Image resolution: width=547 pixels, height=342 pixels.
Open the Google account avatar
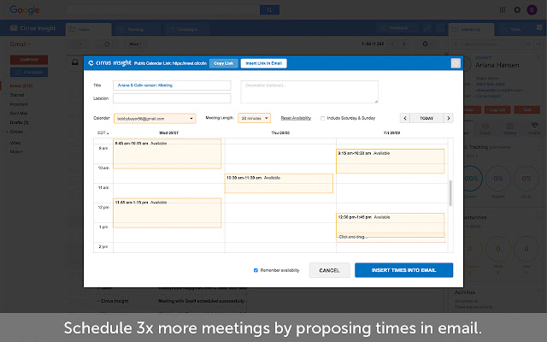pyautogui.click(x=532, y=9)
